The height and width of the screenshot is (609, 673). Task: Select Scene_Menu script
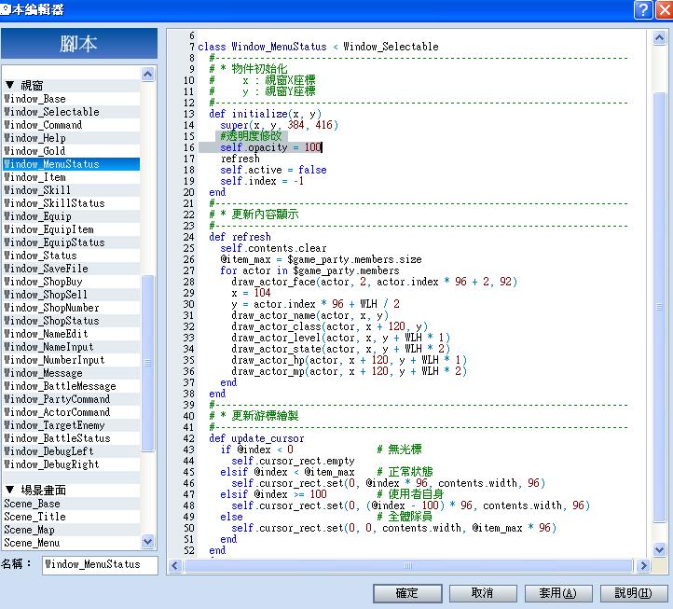(x=71, y=543)
